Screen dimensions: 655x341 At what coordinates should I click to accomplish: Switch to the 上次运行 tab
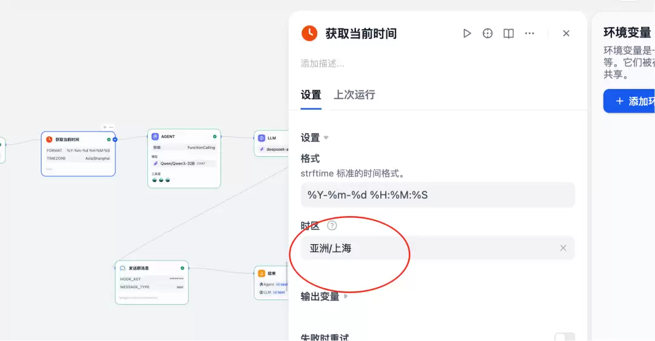(354, 95)
